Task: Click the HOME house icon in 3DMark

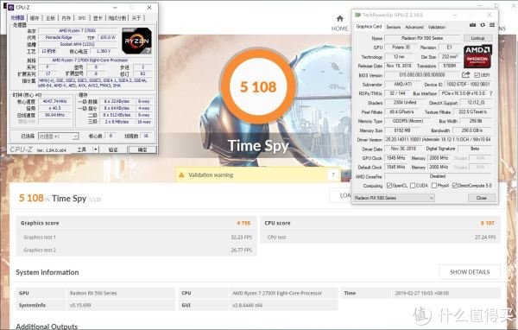Action: 340,18
